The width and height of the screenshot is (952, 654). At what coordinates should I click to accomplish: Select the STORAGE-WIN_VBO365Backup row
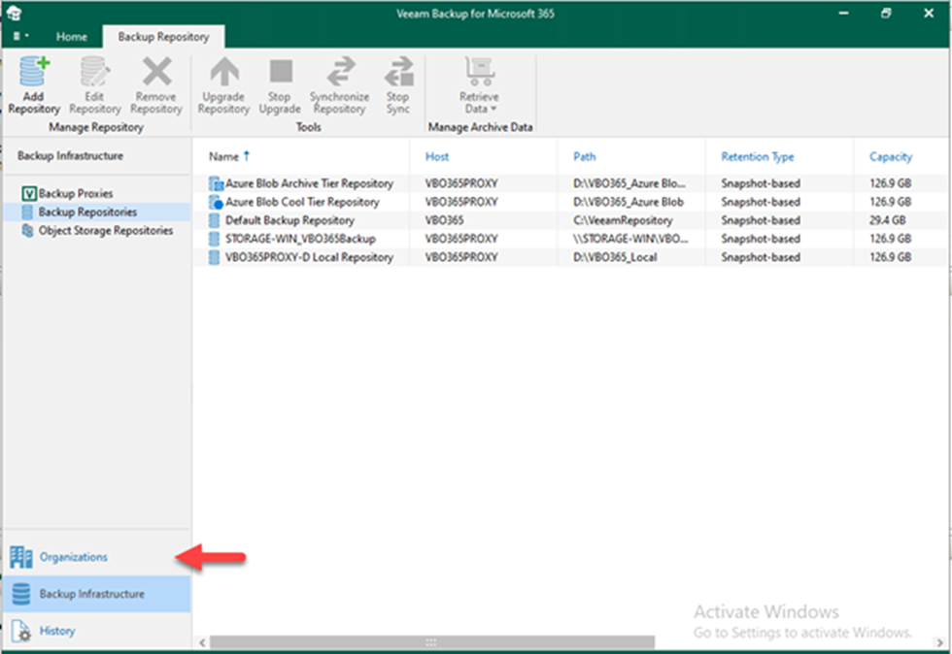[571, 239]
